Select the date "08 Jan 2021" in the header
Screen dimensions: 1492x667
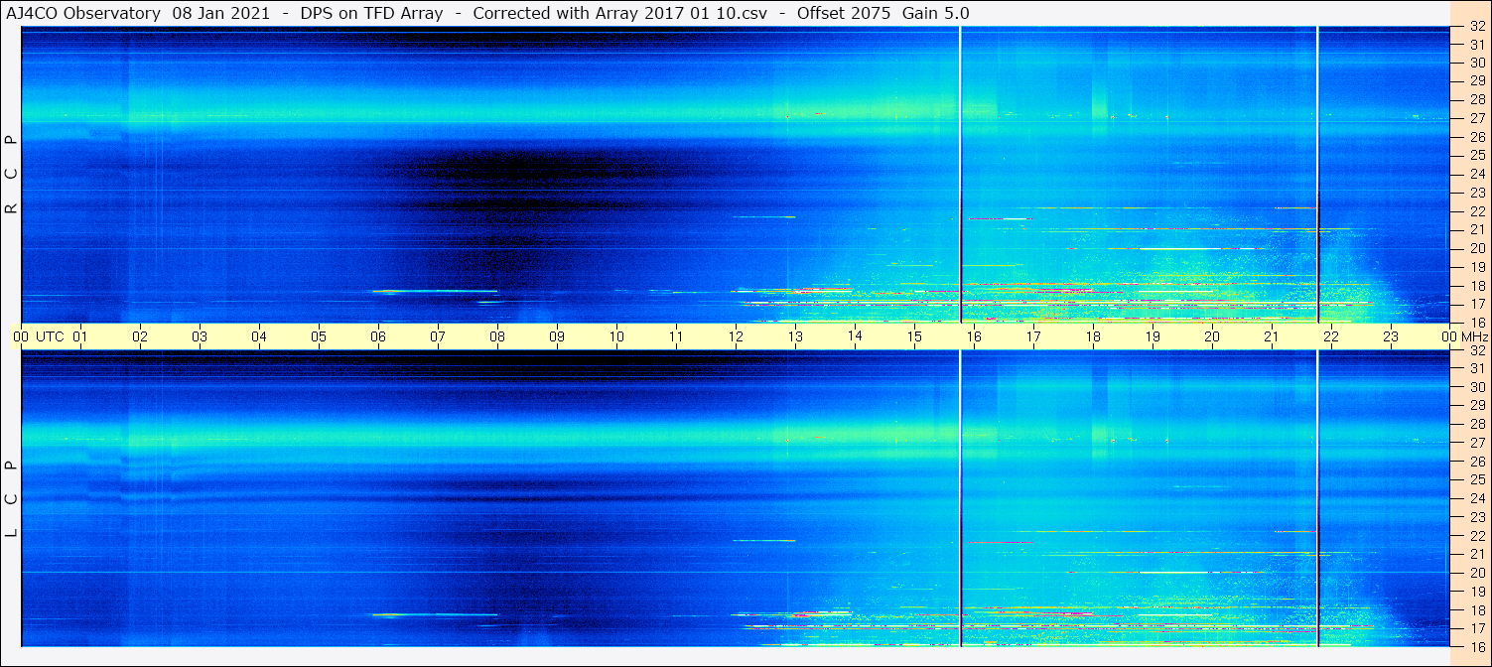point(220,13)
